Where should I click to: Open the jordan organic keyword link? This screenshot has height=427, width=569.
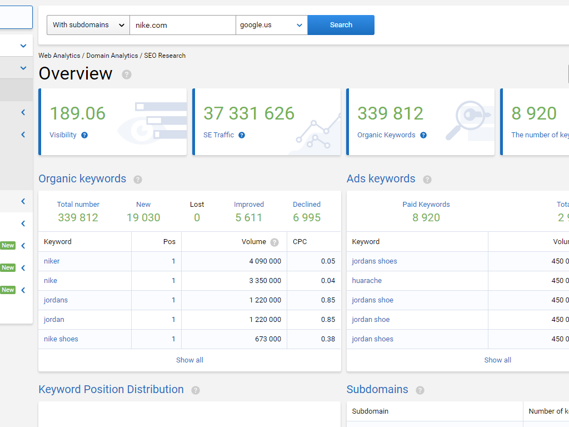54,320
